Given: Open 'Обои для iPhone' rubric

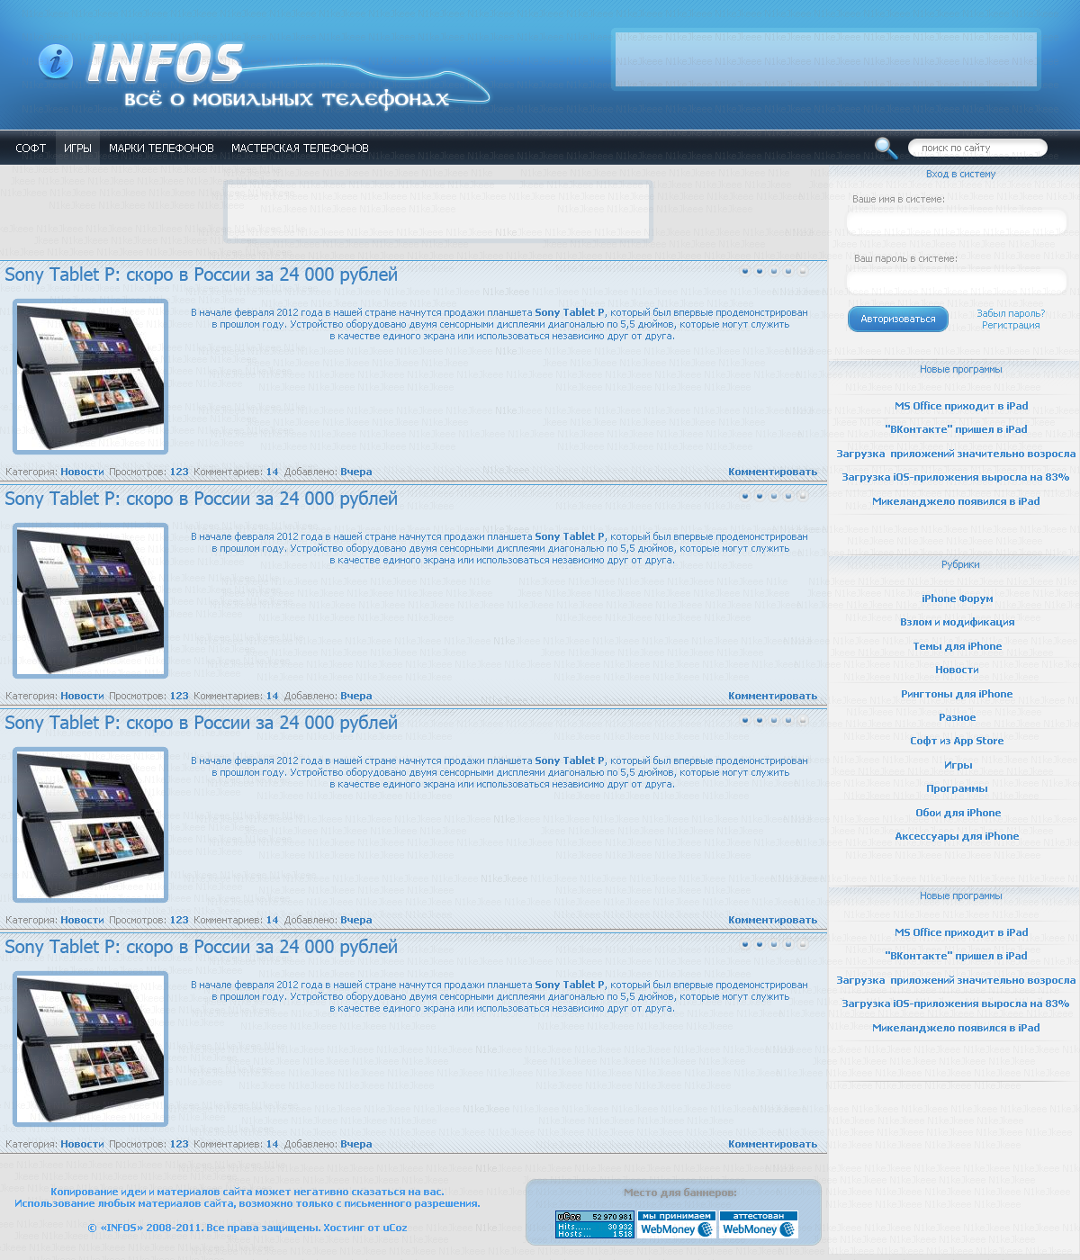Looking at the screenshot, I should [958, 813].
